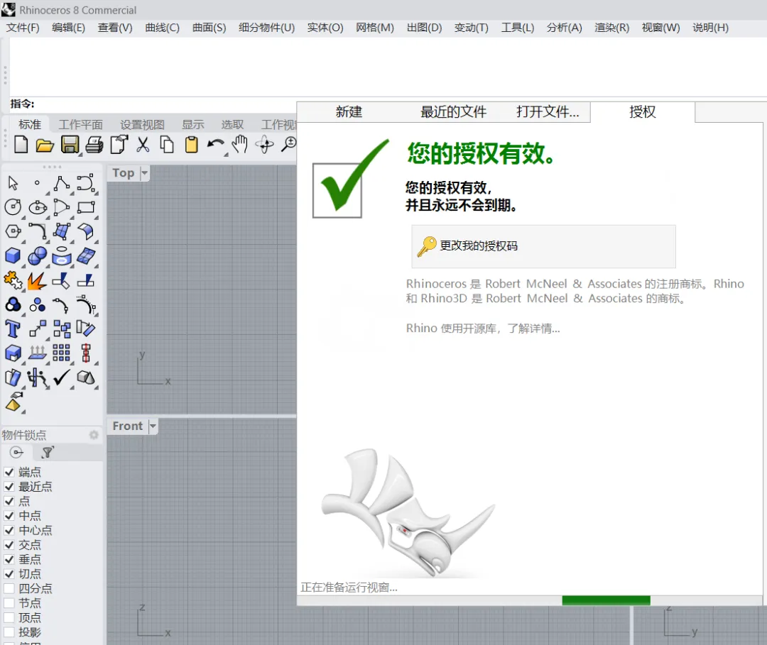Image resolution: width=767 pixels, height=645 pixels.
Task: Uncheck the 点 object snap checkbox
Action: click(x=9, y=502)
